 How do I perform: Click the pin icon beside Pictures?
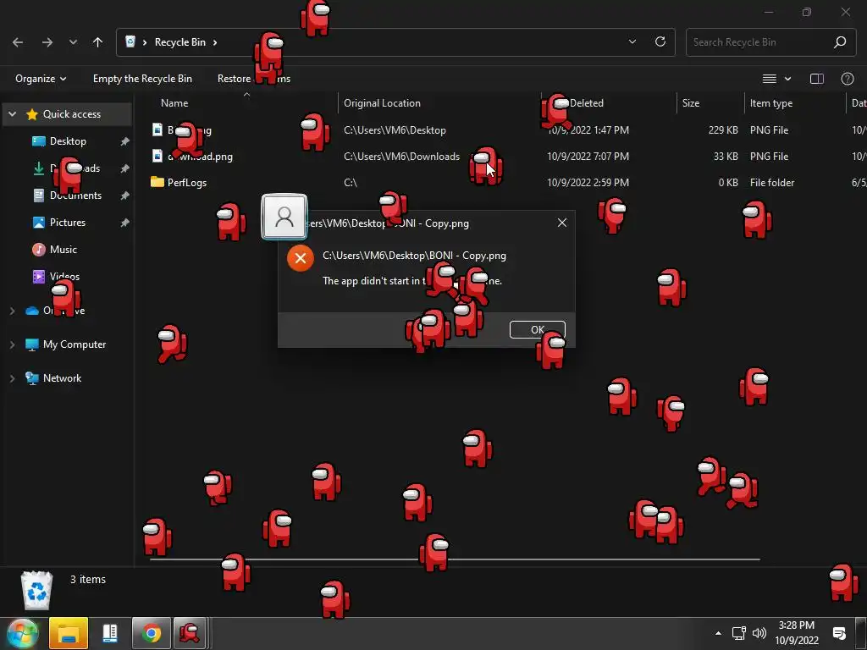coord(125,223)
